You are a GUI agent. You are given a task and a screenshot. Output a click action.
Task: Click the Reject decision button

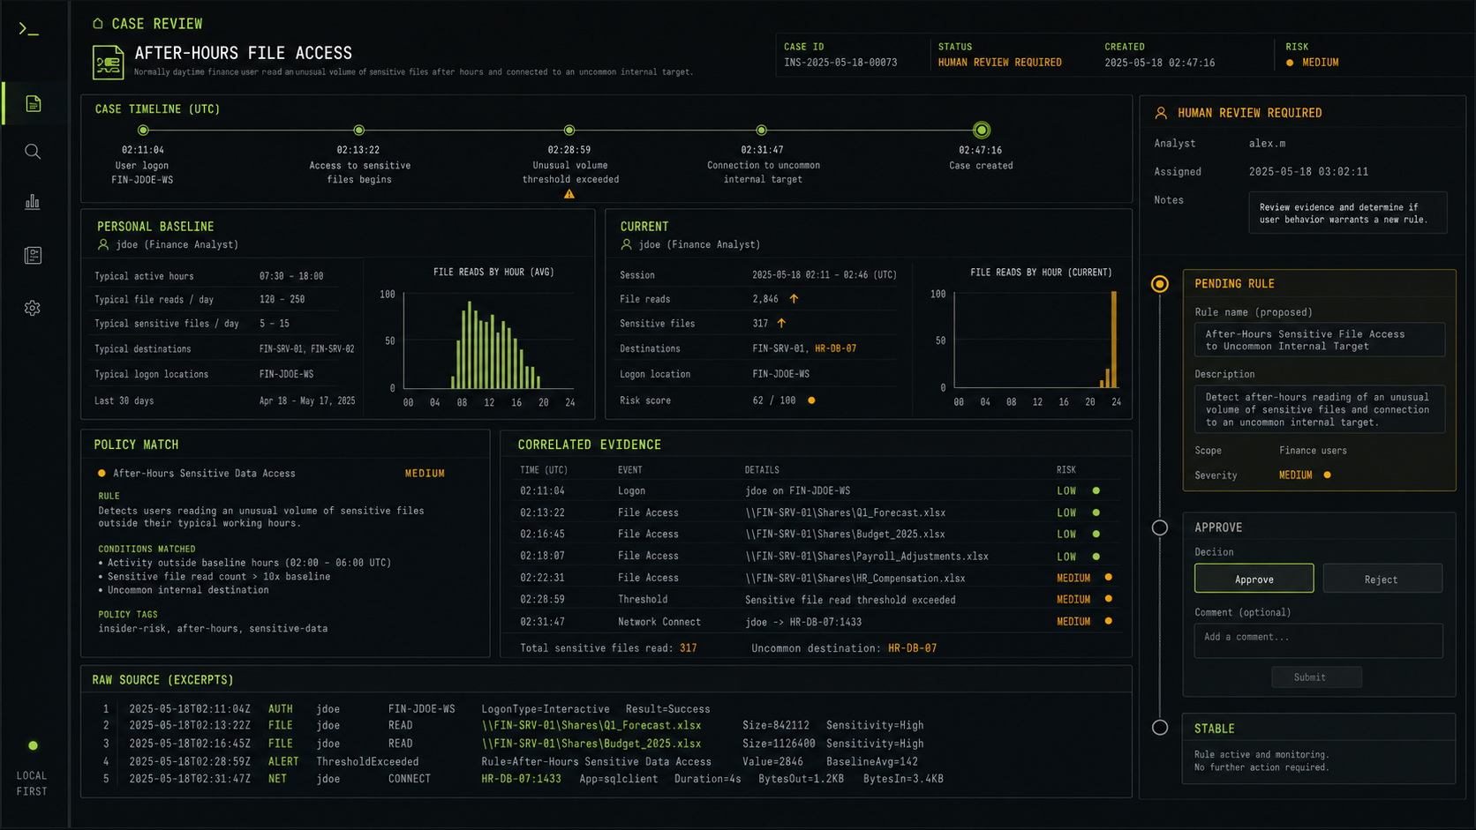1382,579
